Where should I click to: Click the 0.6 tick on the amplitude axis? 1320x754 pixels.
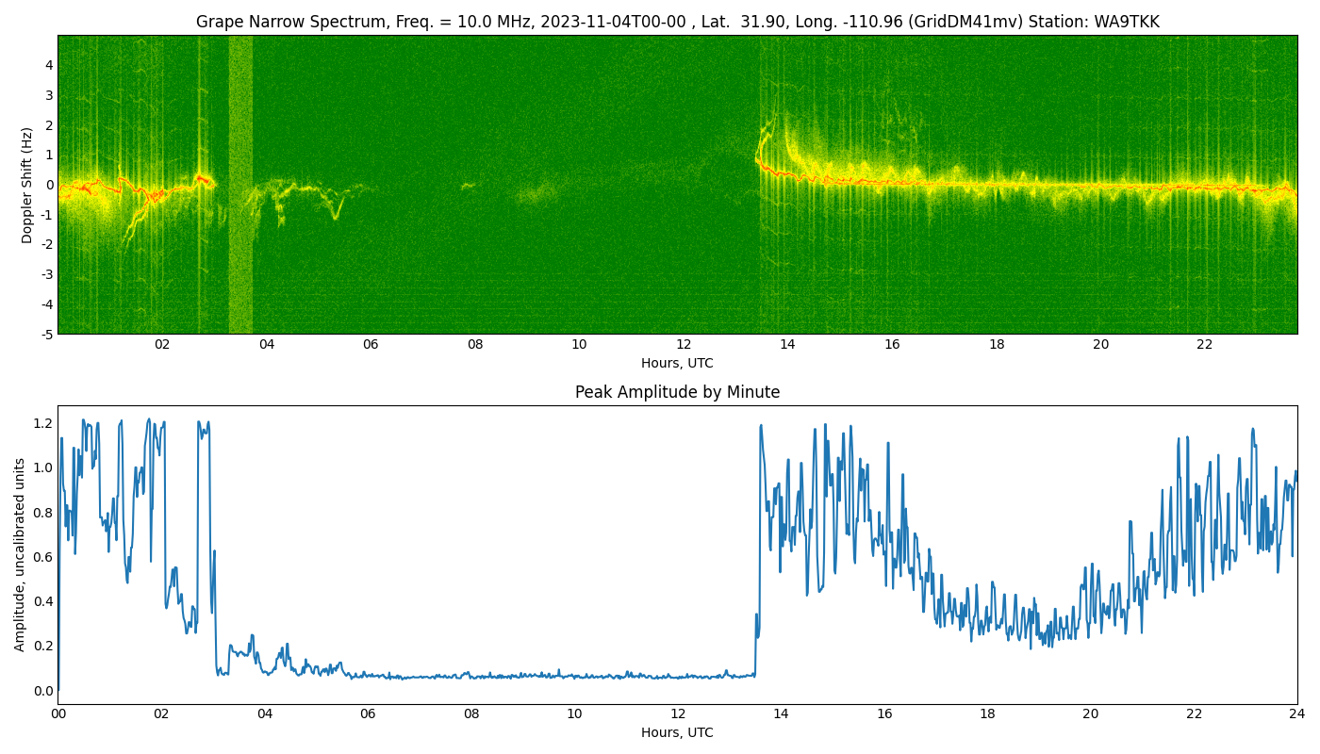[43, 557]
